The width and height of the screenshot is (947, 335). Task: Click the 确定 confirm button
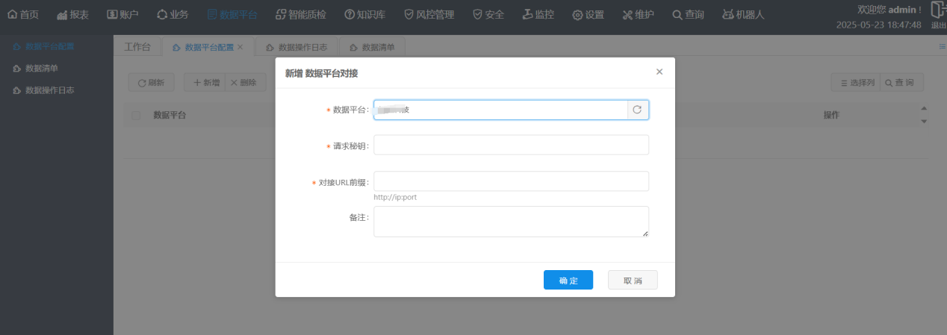coord(568,280)
